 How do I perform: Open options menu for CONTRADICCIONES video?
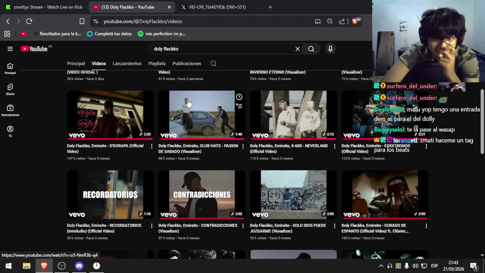(243, 226)
